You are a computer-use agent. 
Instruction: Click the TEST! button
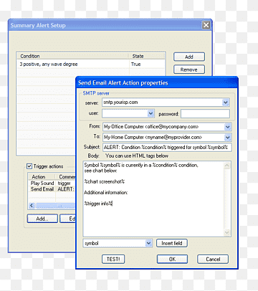(x=113, y=259)
